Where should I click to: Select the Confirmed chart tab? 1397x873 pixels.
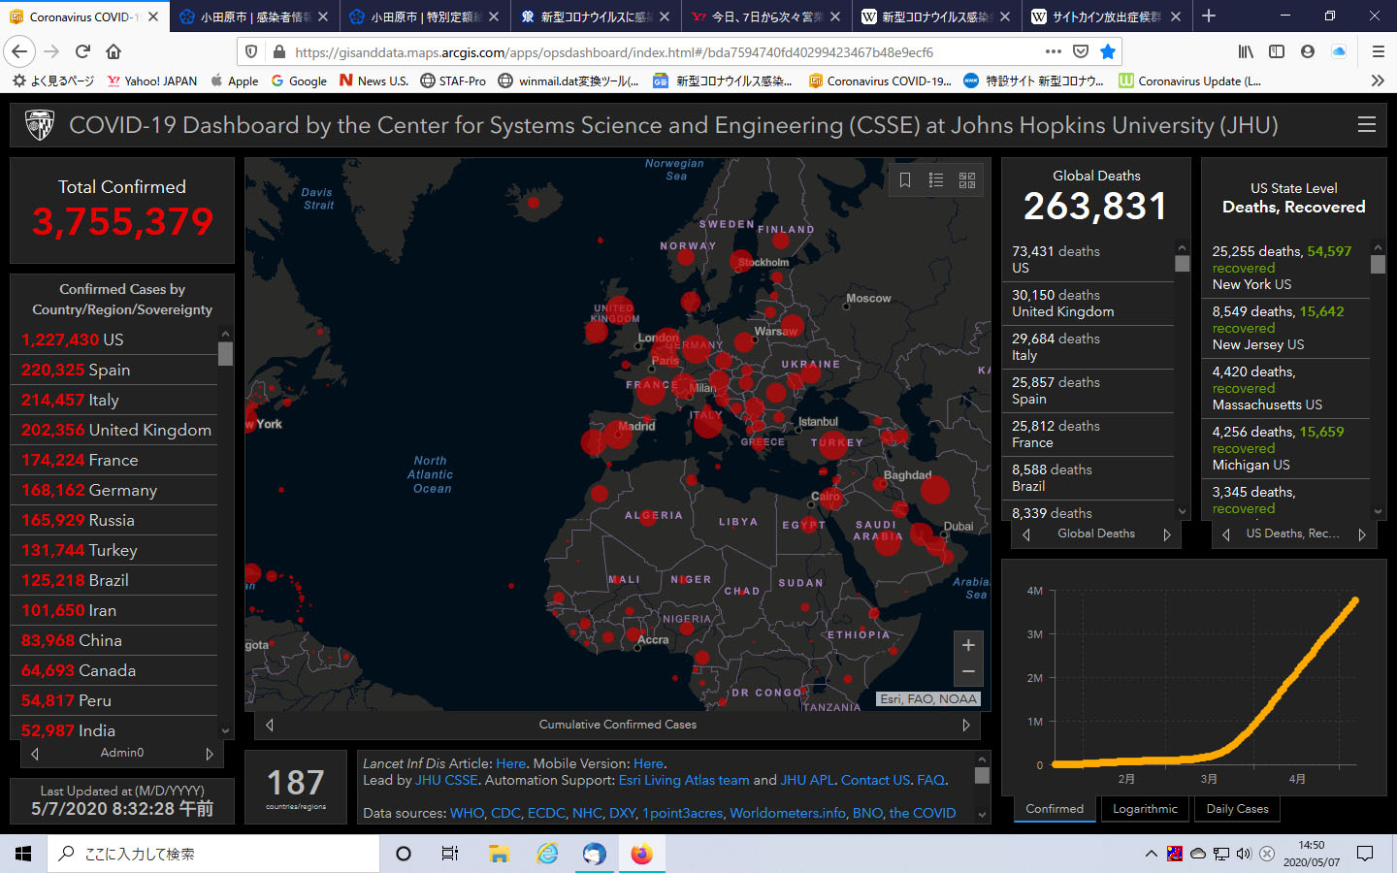[x=1055, y=809]
